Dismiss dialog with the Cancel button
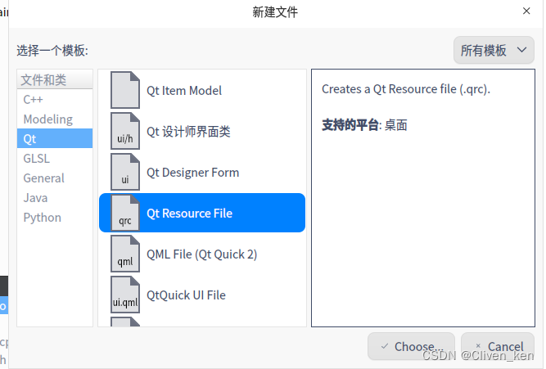Screen dimensions: 546x369 point(498,346)
